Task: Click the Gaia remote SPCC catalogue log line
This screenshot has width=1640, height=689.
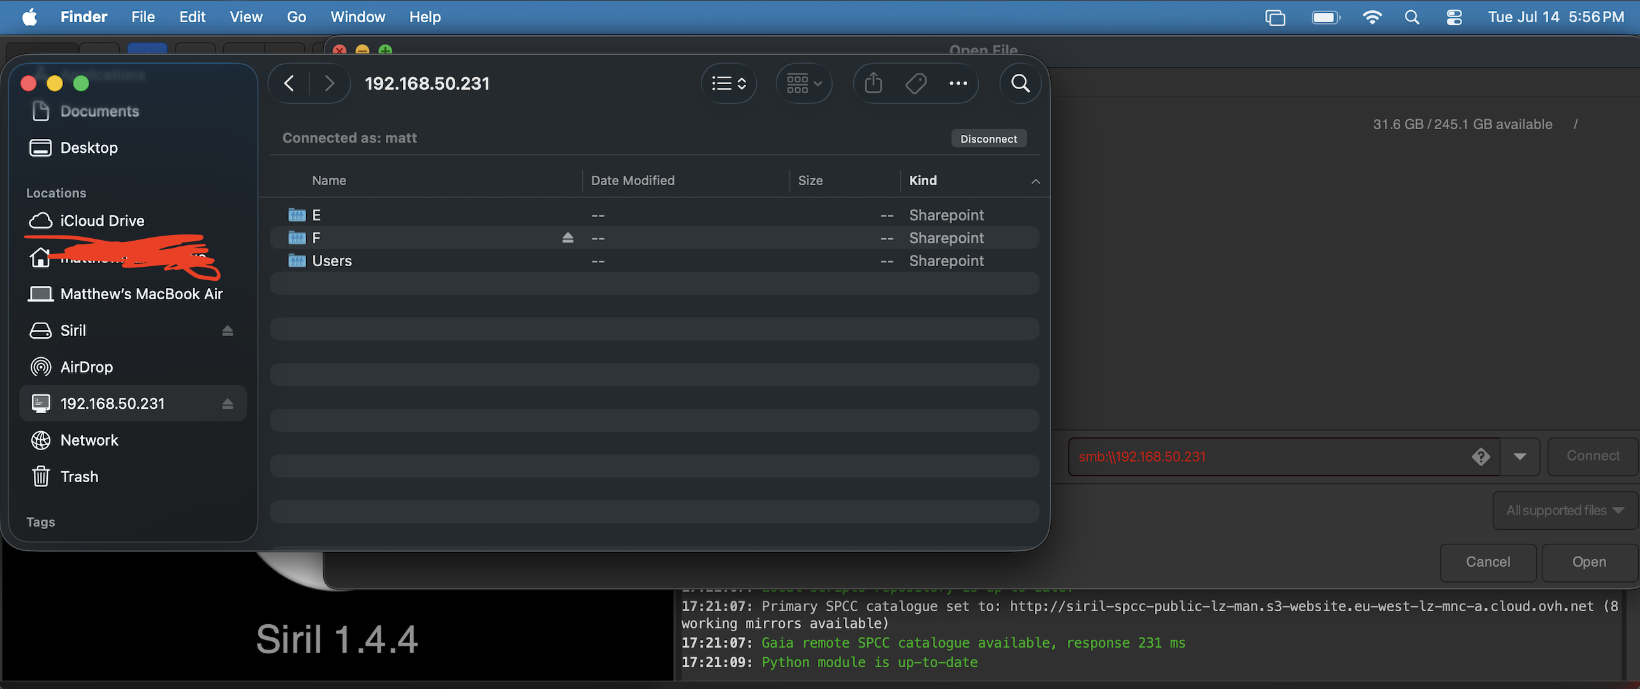Action: pyautogui.click(x=973, y=643)
